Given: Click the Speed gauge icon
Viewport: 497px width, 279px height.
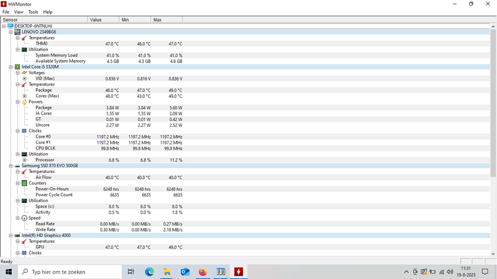Looking at the screenshot, I should pyautogui.click(x=24, y=218).
